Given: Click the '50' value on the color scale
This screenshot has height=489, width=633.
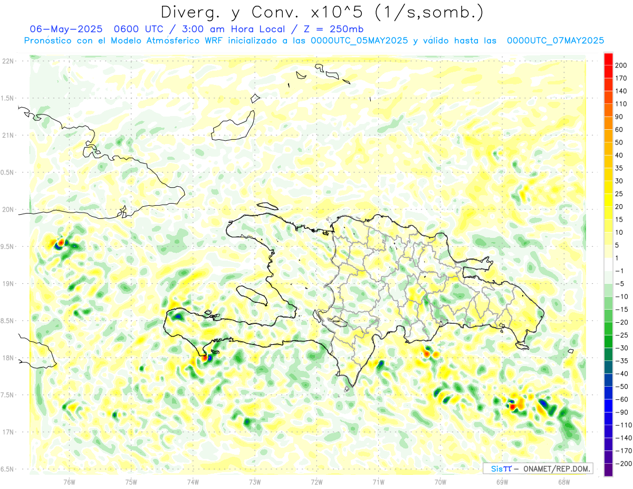Looking at the screenshot, I should click(620, 142).
